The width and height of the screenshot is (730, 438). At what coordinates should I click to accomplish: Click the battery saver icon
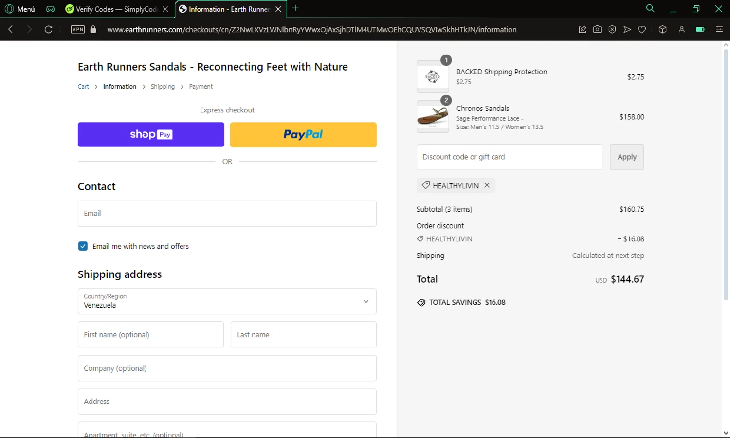point(700,29)
